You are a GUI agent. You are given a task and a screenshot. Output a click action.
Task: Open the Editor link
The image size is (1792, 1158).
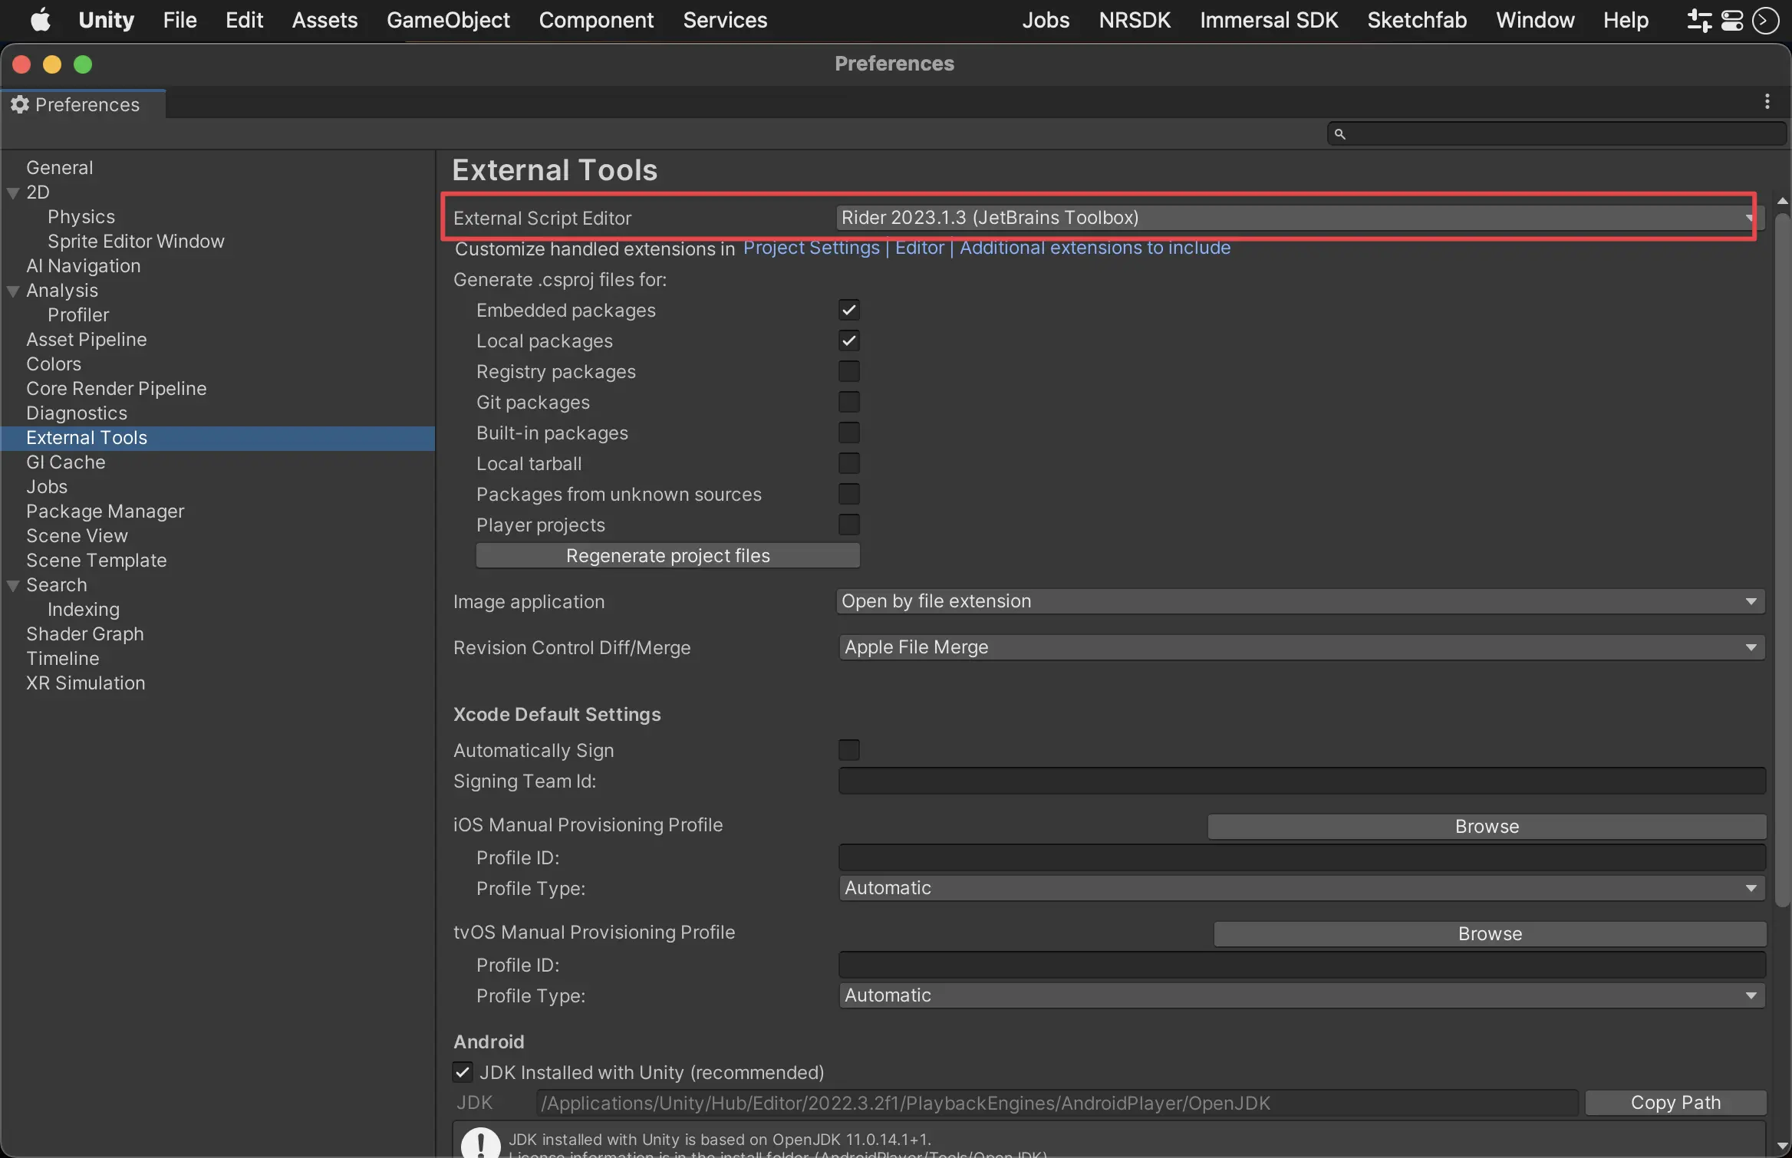pyautogui.click(x=919, y=248)
